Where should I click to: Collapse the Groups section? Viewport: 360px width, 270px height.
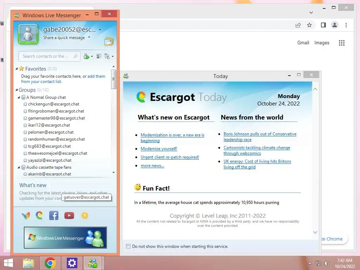click(x=17, y=90)
